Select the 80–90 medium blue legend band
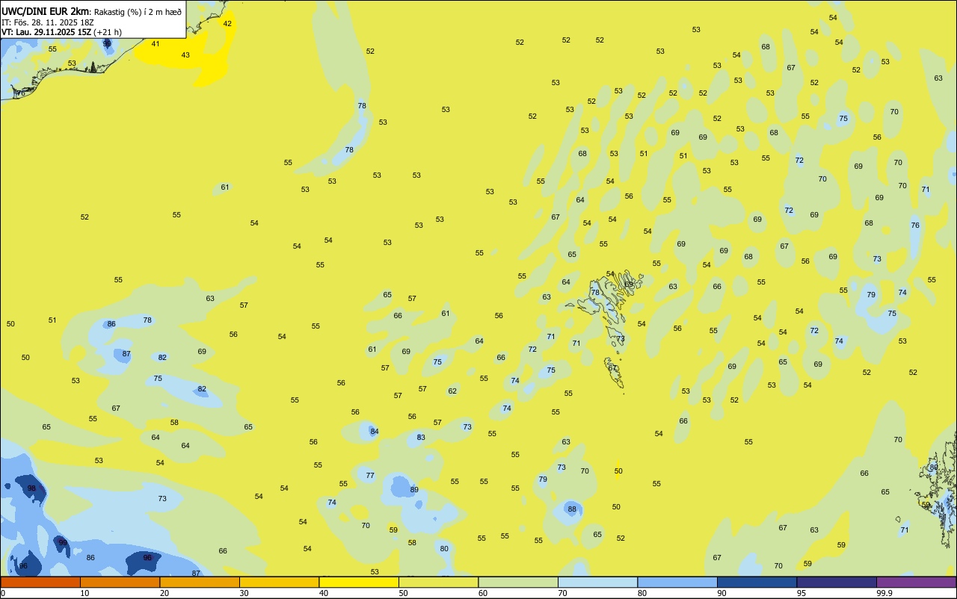The image size is (957, 599). [677, 582]
